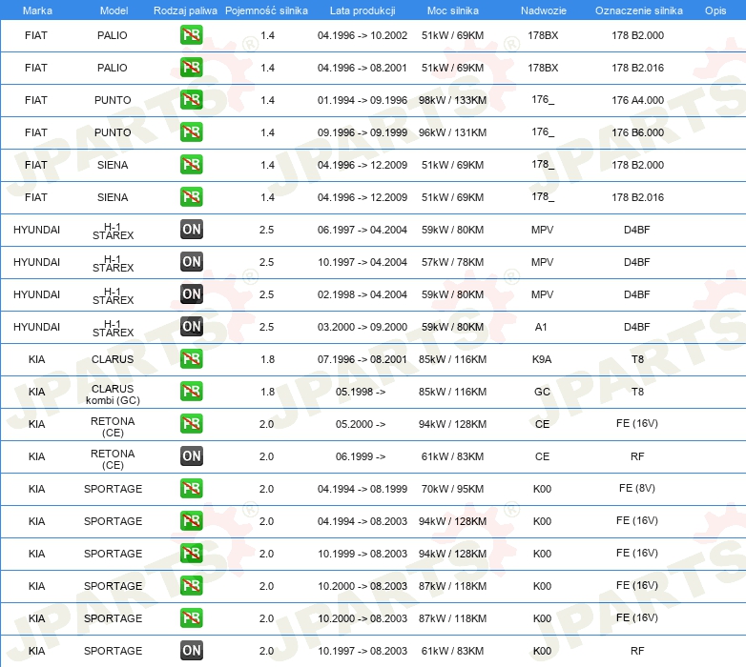Click body code K9A
Screen dimensions: 746x667
coord(542,359)
